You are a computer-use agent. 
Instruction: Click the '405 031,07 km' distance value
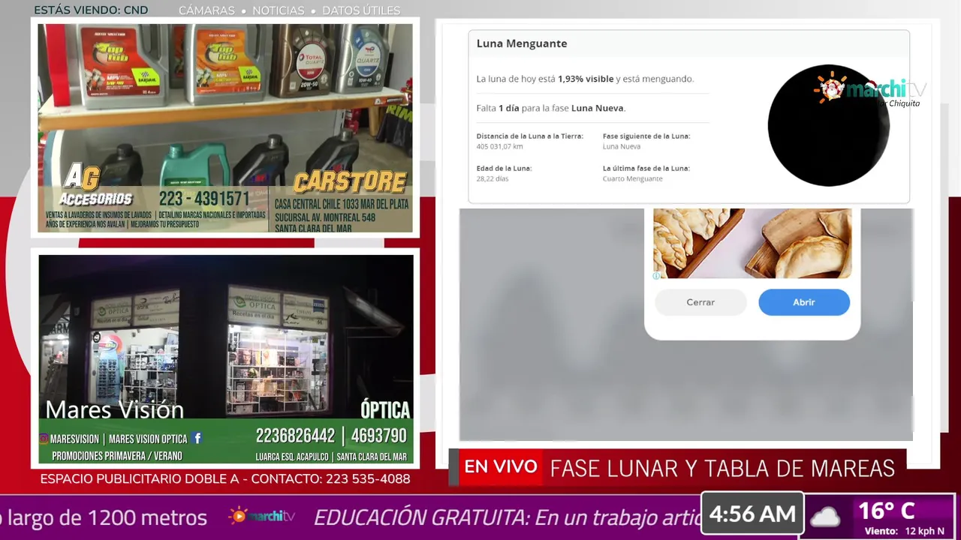[499, 146]
